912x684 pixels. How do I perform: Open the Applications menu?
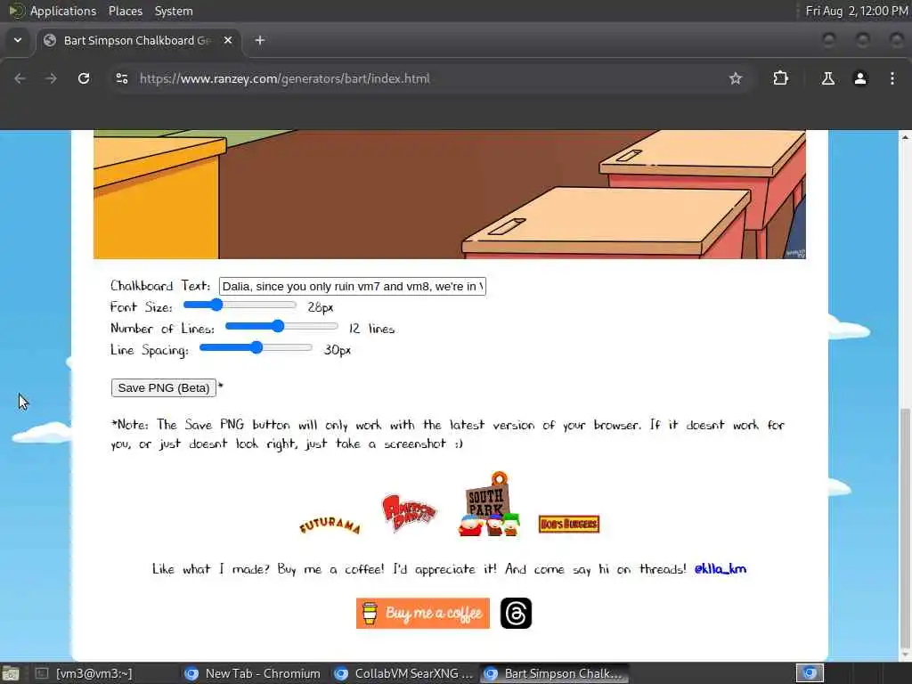coord(63,11)
